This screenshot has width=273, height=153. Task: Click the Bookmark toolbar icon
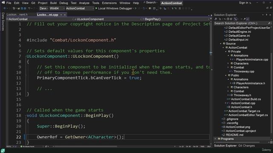pyautogui.click(x=180, y=8)
